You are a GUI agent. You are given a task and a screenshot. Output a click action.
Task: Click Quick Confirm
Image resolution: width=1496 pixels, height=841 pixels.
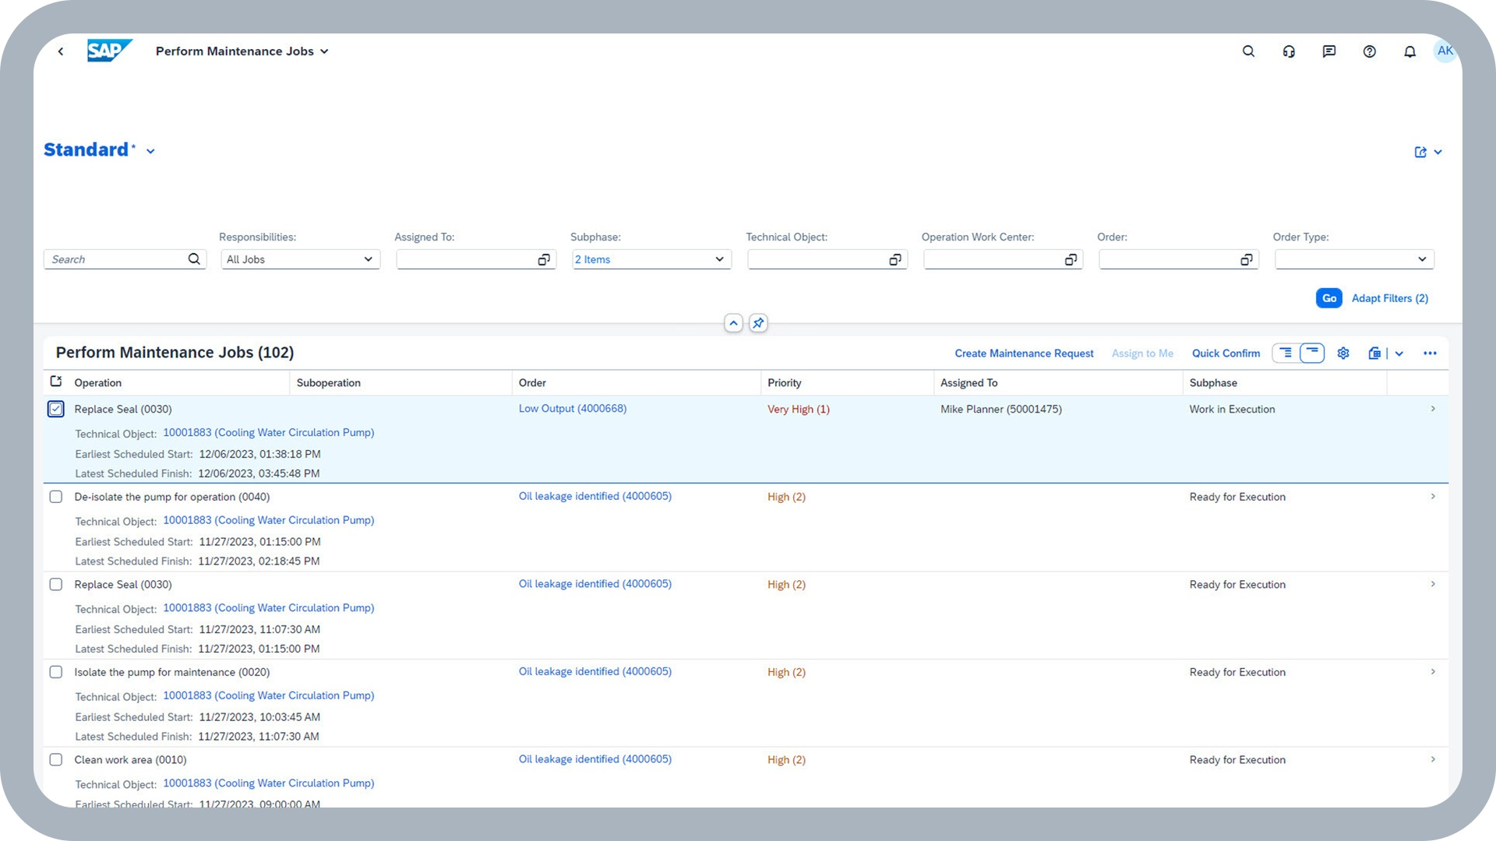tap(1226, 354)
